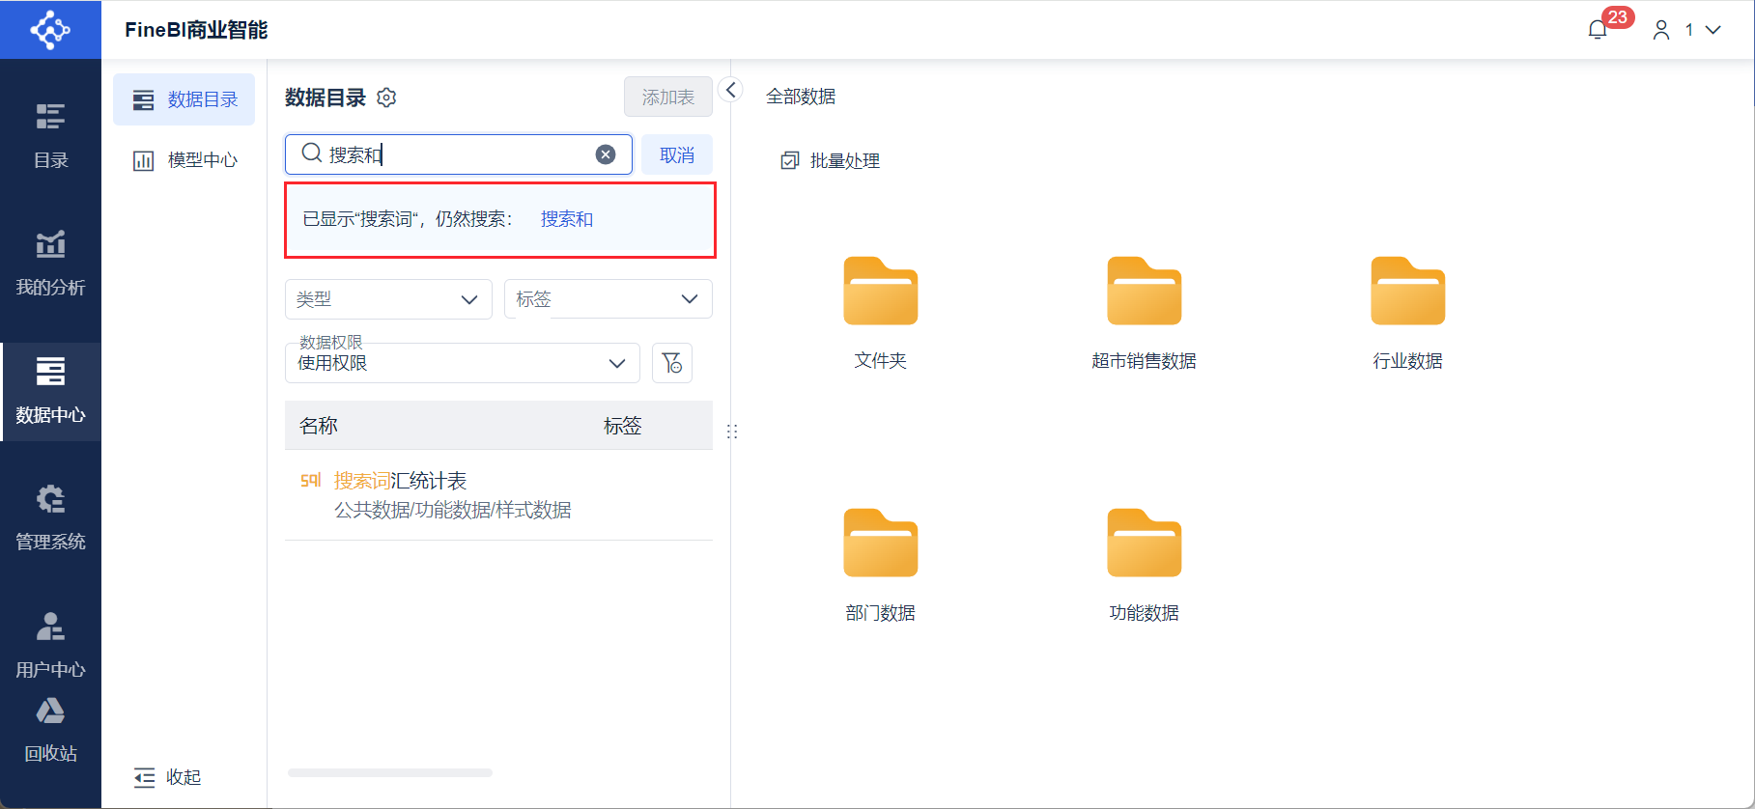Expand the 类型 dropdown
Screen dimensions: 1755x809
click(388, 299)
